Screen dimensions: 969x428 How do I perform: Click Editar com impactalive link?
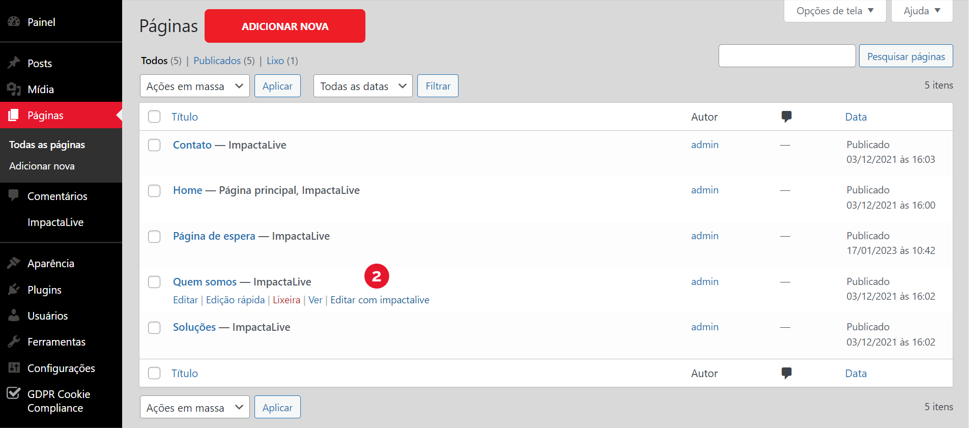pyautogui.click(x=380, y=300)
